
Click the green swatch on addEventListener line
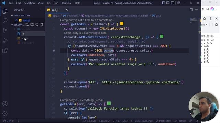162,37
